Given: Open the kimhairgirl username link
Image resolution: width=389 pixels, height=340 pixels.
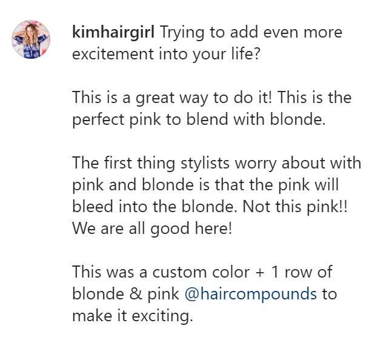Looking at the screenshot, I should (113, 33).
